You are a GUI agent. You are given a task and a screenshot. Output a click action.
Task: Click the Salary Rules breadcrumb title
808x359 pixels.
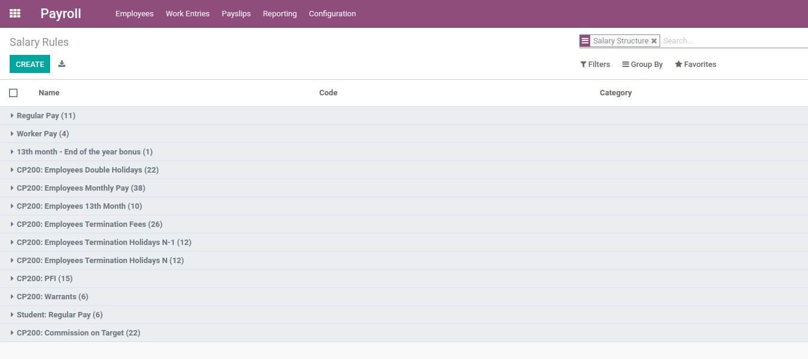click(x=39, y=42)
